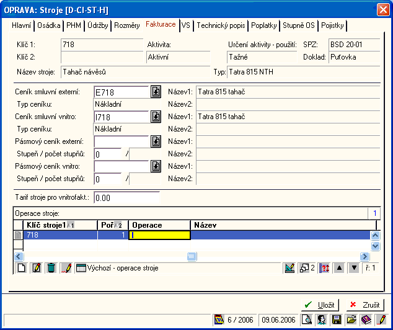The height and width of the screenshot is (330, 393).
Task: Click the print preview magnifier icon
Action: (307, 319)
